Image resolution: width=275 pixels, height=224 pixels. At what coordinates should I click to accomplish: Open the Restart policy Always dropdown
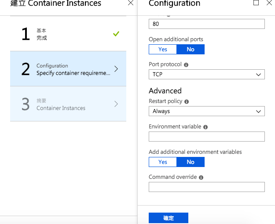(x=207, y=111)
